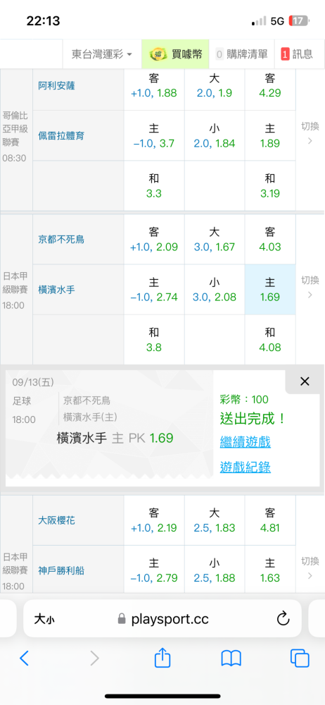
Task: Click 繼續遊戲 link
Action: tap(245, 441)
